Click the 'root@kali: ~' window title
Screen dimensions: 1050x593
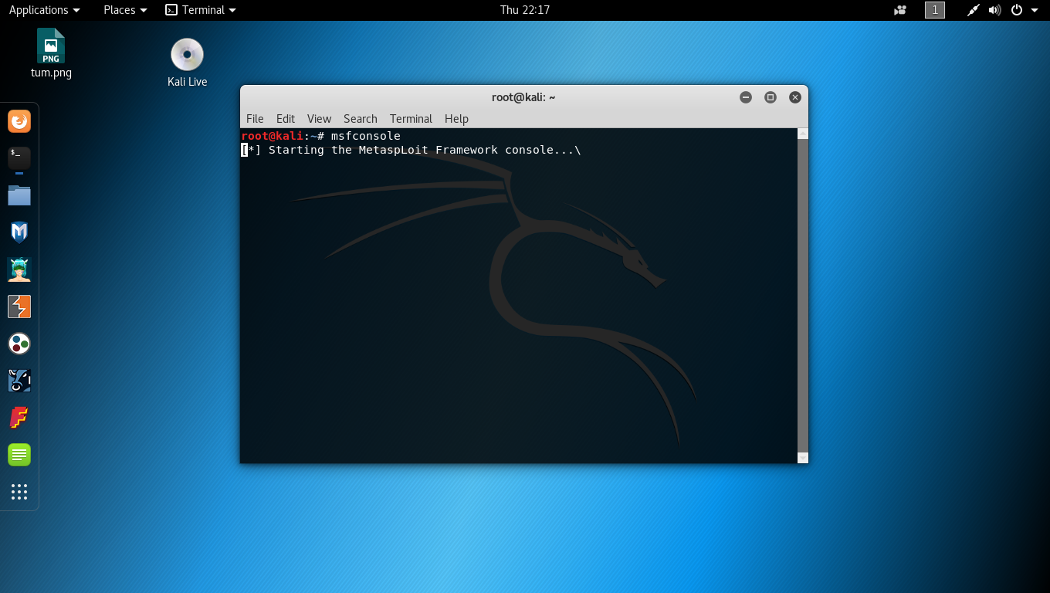(523, 97)
